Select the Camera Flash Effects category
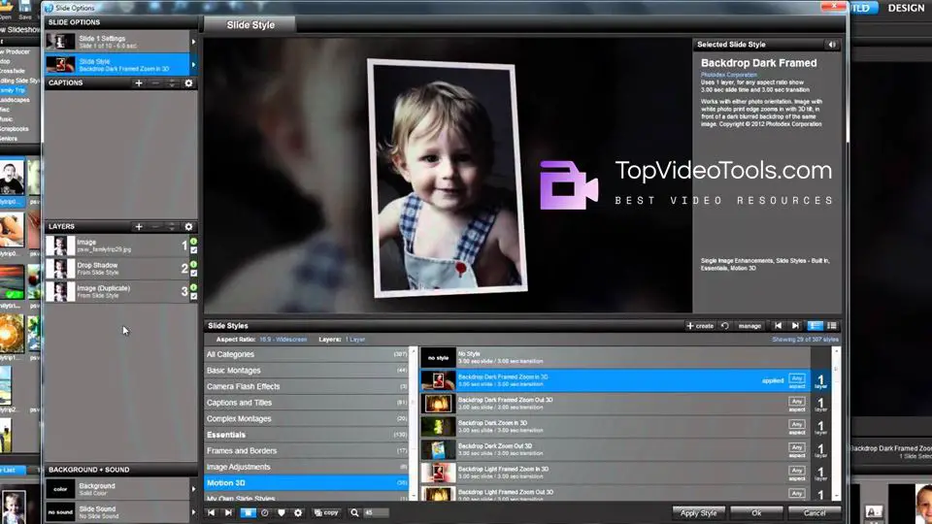The image size is (932, 524). [306, 386]
